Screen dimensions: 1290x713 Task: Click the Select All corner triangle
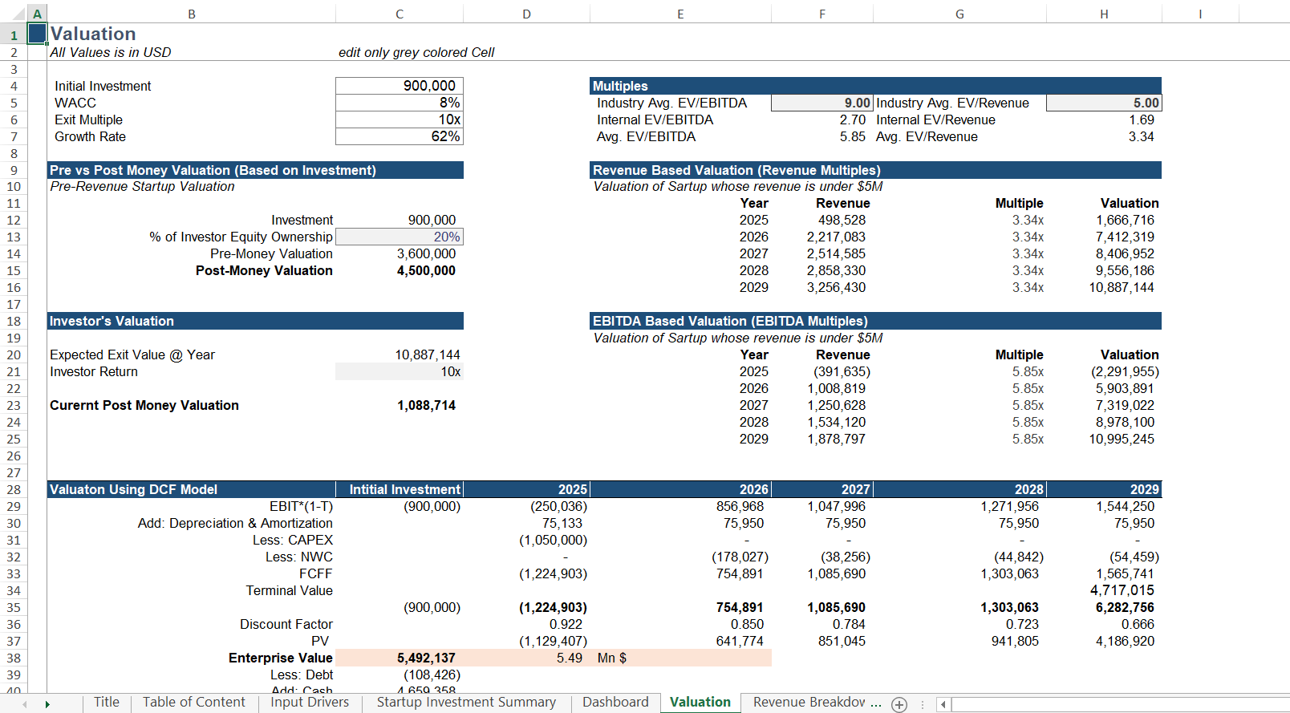pos(18,14)
